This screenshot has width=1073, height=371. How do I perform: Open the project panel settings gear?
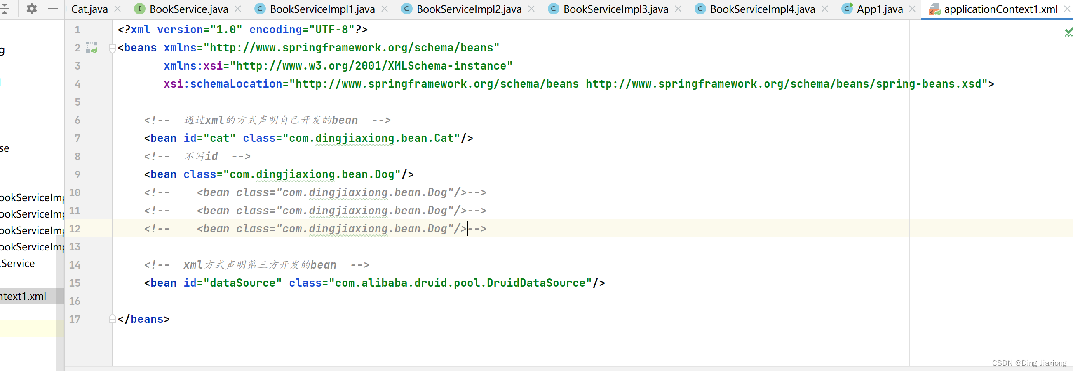[x=32, y=8]
